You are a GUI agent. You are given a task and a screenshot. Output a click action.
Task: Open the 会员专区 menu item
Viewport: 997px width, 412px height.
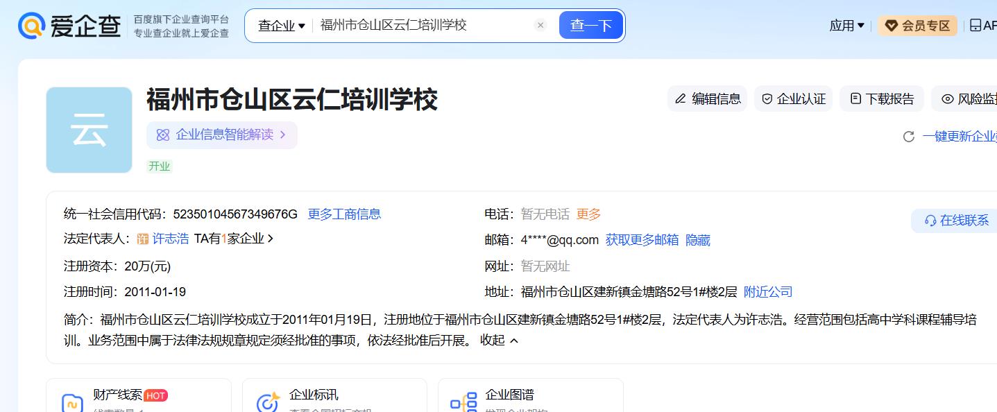click(x=917, y=26)
